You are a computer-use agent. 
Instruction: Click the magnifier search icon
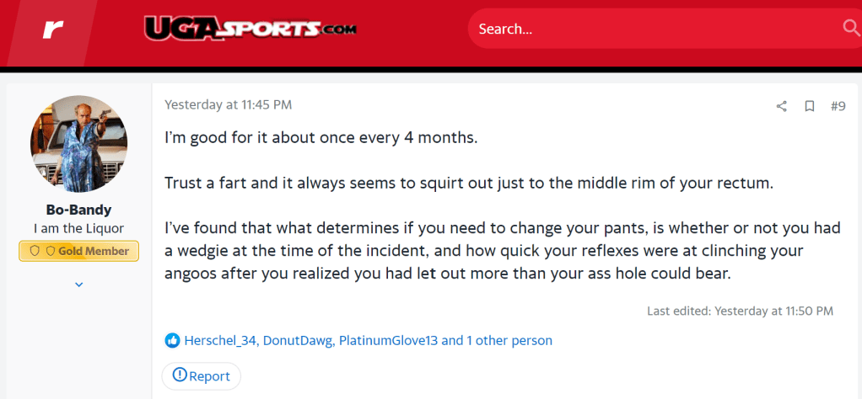850,29
